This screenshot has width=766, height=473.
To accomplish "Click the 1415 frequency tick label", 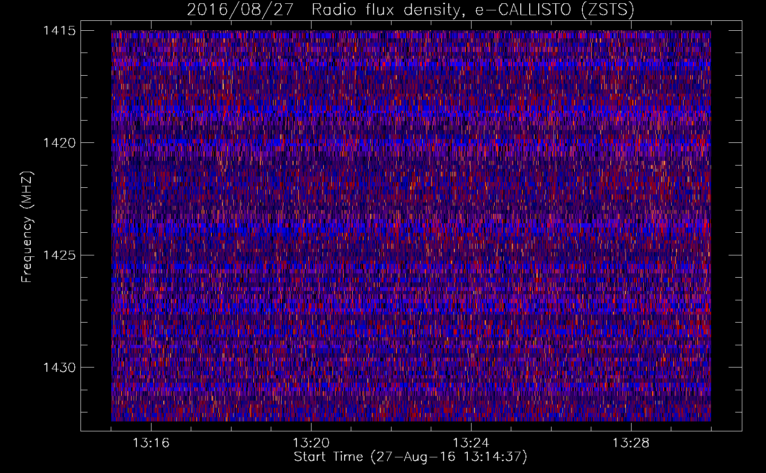I will [x=60, y=31].
